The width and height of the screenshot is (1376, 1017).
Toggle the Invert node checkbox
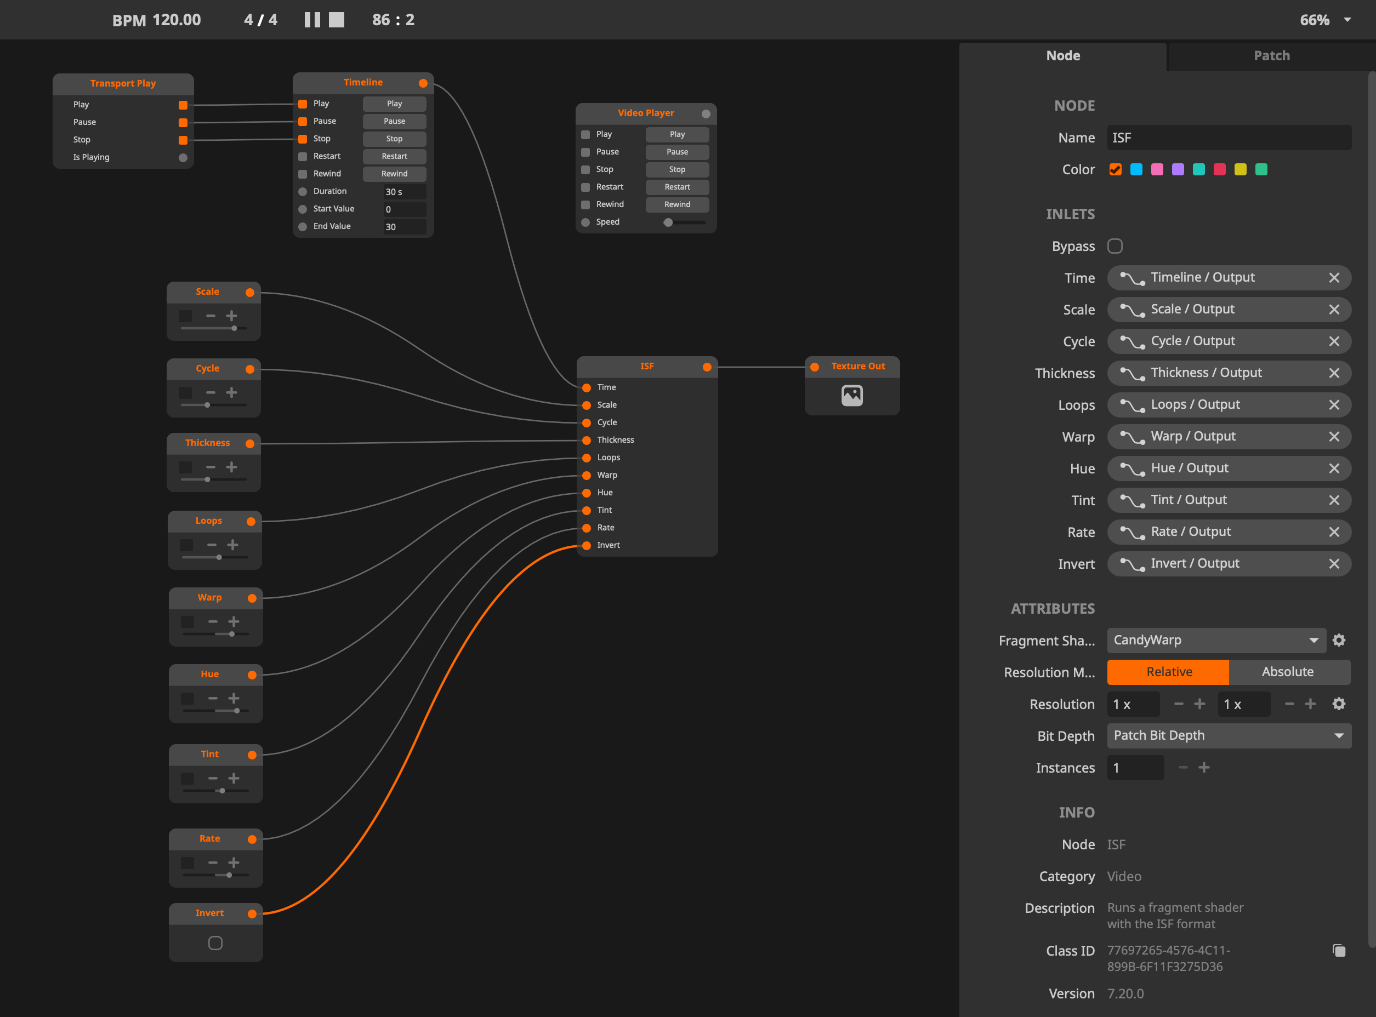pos(215,943)
